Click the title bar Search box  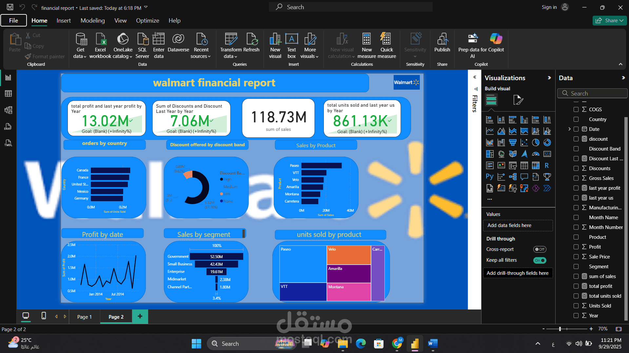tap(350, 7)
